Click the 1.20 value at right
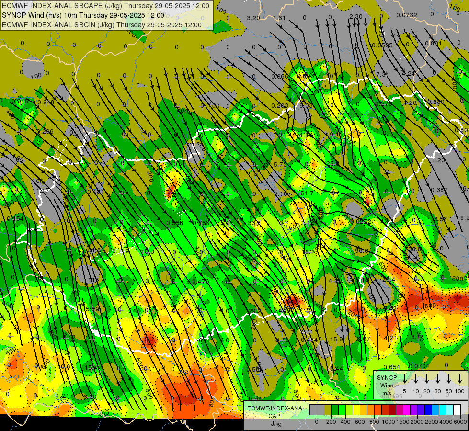The image size is (469, 431). click(x=438, y=160)
